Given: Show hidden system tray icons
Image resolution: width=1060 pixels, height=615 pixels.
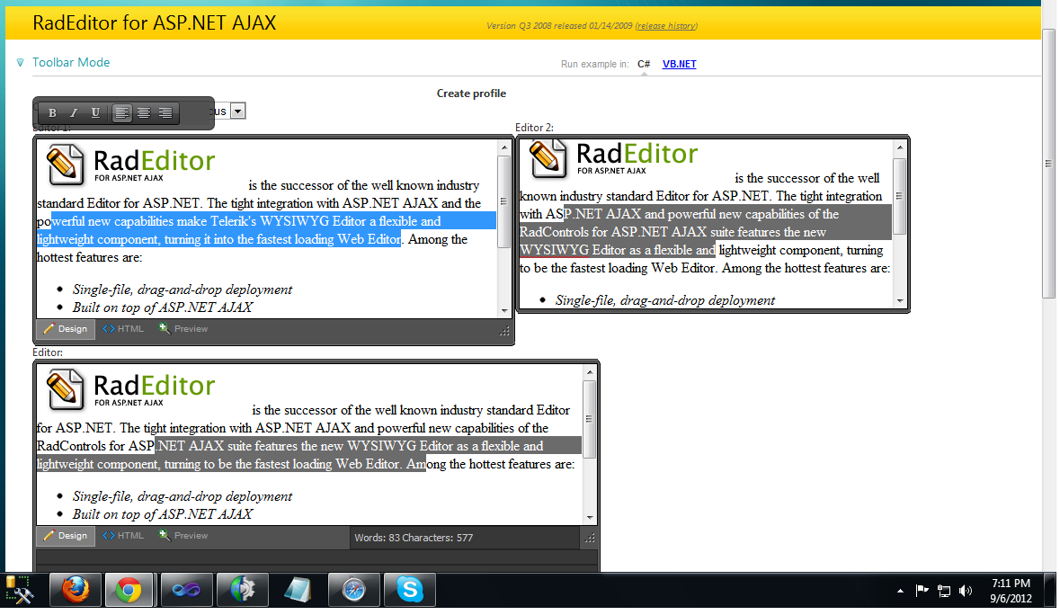Looking at the screenshot, I should 900,592.
